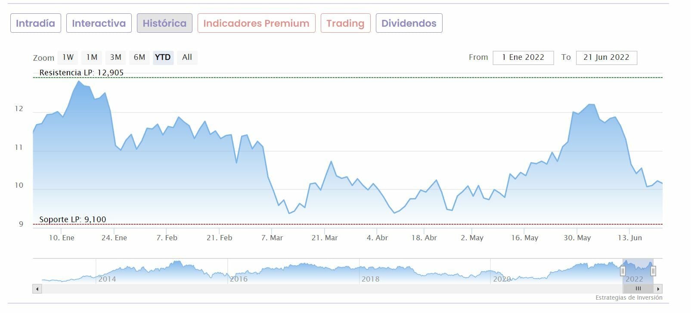The width and height of the screenshot is (691, 313).
Task: Open the Interactiva chart tab
Action: (99, 23)
